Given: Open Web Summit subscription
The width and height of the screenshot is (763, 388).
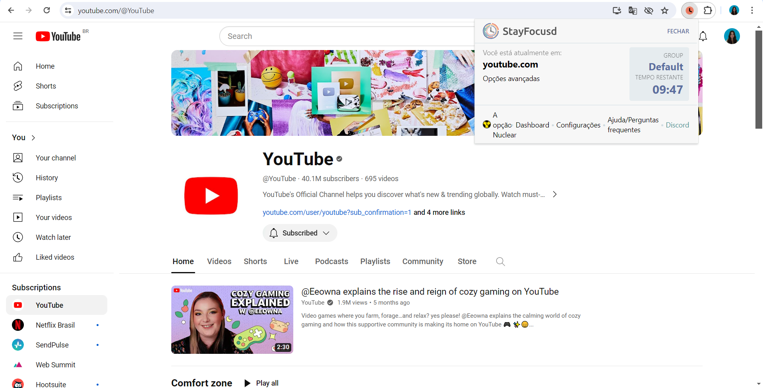Looking at the screenshot, I should pyautogui.click(x=57, y=365).
